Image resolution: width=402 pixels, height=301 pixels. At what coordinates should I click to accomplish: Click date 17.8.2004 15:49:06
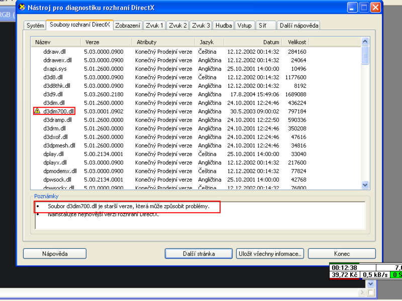click(255, 94)
